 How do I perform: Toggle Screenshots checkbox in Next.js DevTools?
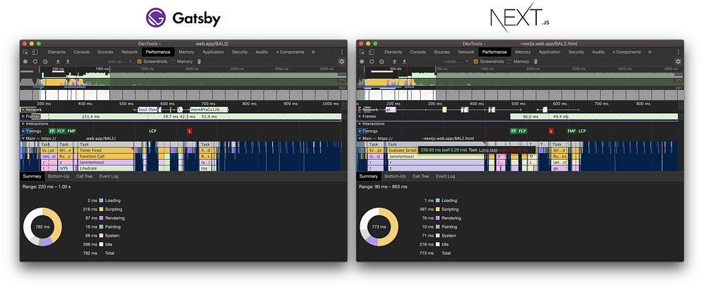(476, 61)
